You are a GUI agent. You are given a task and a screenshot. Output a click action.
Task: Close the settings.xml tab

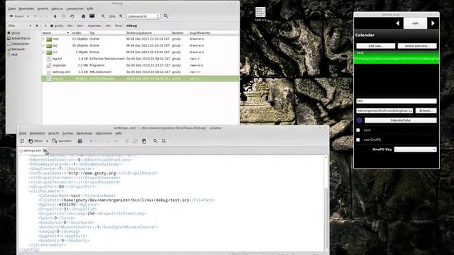tap(45, 151)
